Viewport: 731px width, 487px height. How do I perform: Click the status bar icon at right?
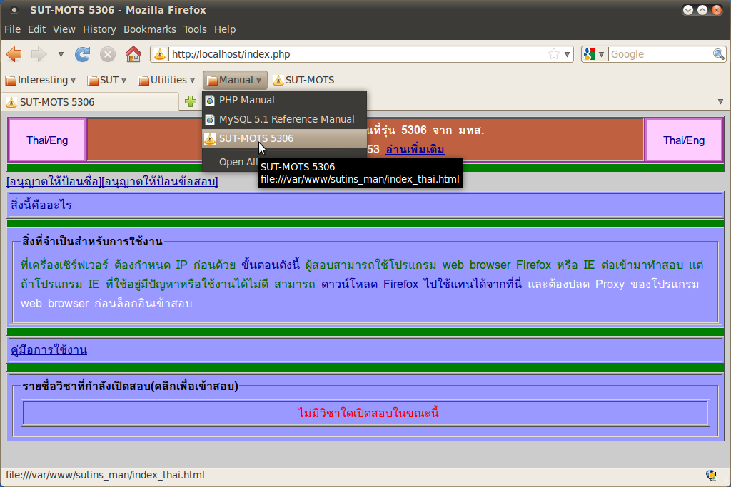pos(711,475)
